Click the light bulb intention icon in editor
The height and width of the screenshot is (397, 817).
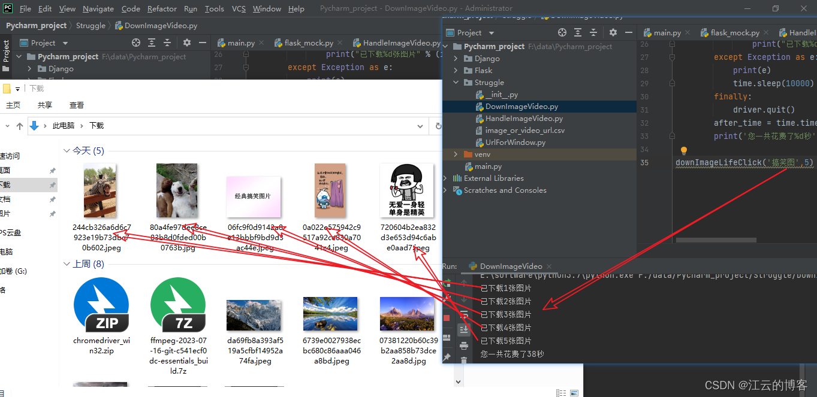[683, 151]
